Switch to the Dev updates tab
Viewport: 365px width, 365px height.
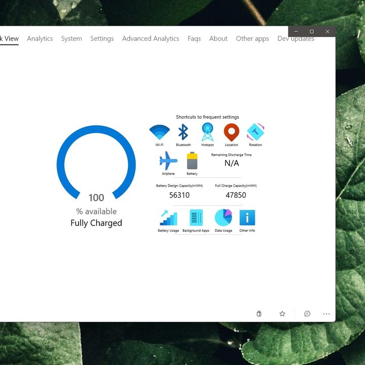tap(296, 39)
